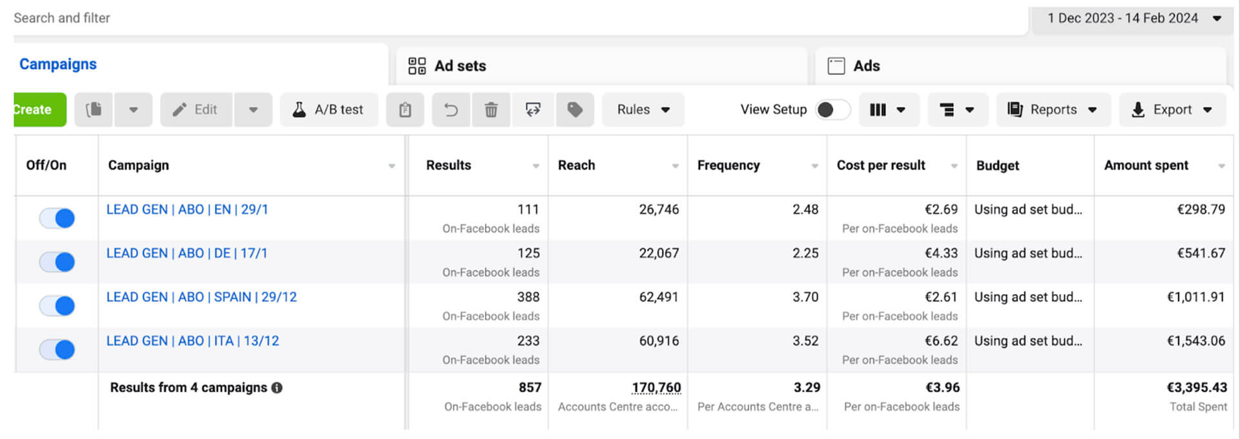Click the duplicate campaign icon
1240x439 pixels.
tap(94, 110)
